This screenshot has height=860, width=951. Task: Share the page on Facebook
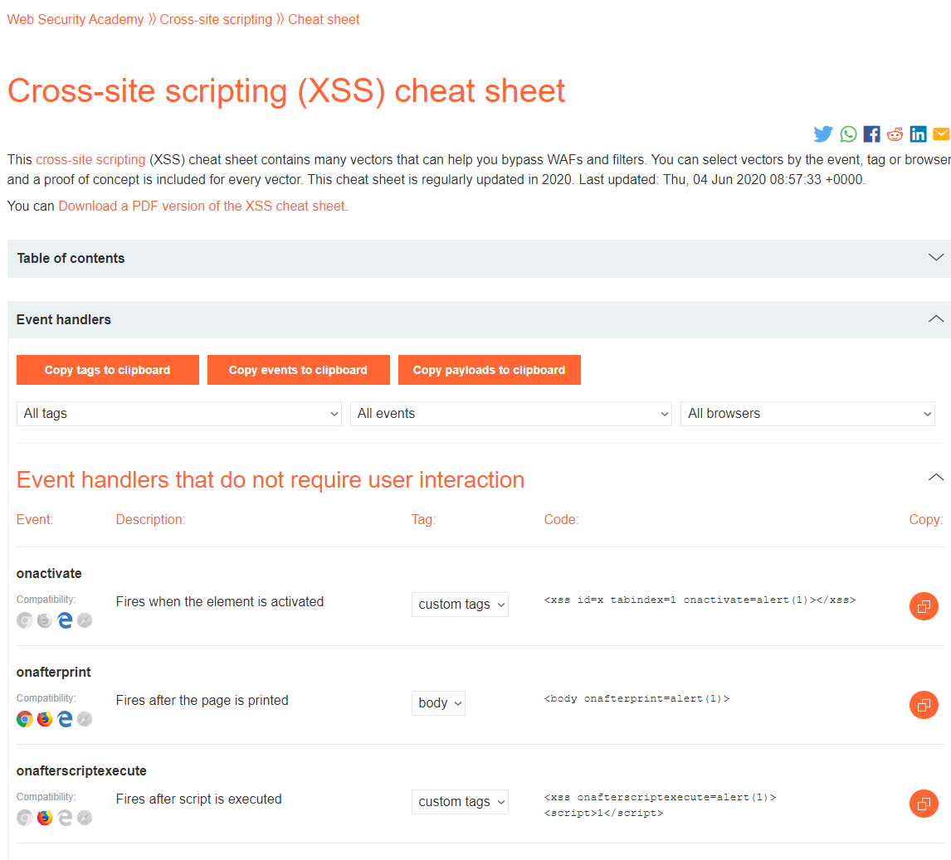point(871,134)
